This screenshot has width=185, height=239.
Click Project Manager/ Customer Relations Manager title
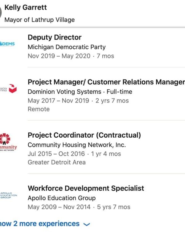(x=106, y=82)
